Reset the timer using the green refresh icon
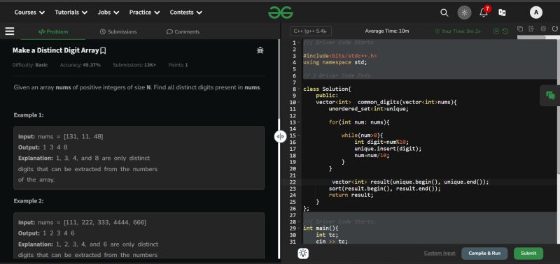The image size is (560, 264). click(505, 31)
